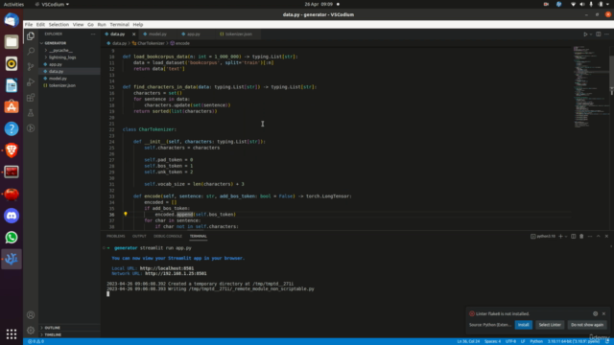Screen dimensions: 614x345
Task: Run Python file using play icon
Action: tap(585, 34)
